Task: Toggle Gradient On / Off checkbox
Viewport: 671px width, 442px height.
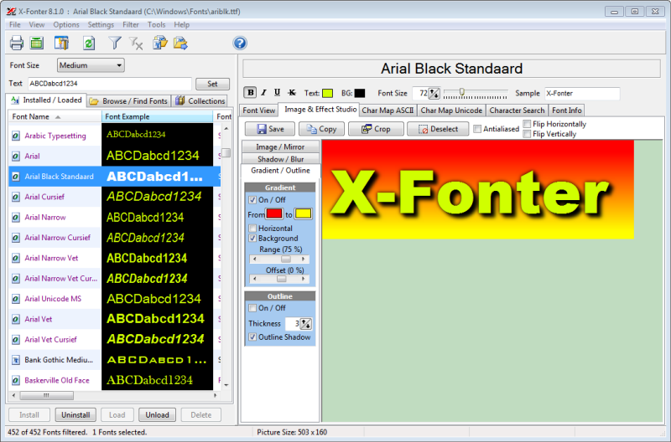Action: (252, 200)
